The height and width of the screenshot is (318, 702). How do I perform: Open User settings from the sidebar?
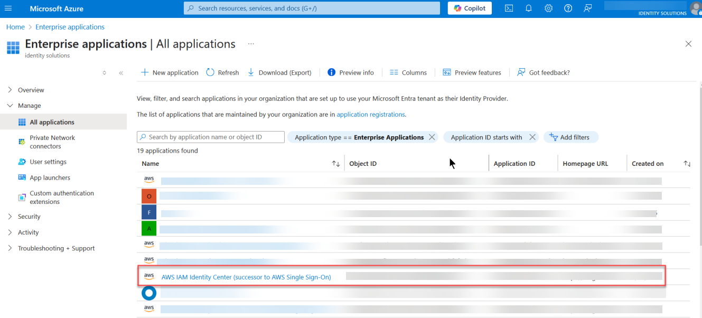[49, 161]
